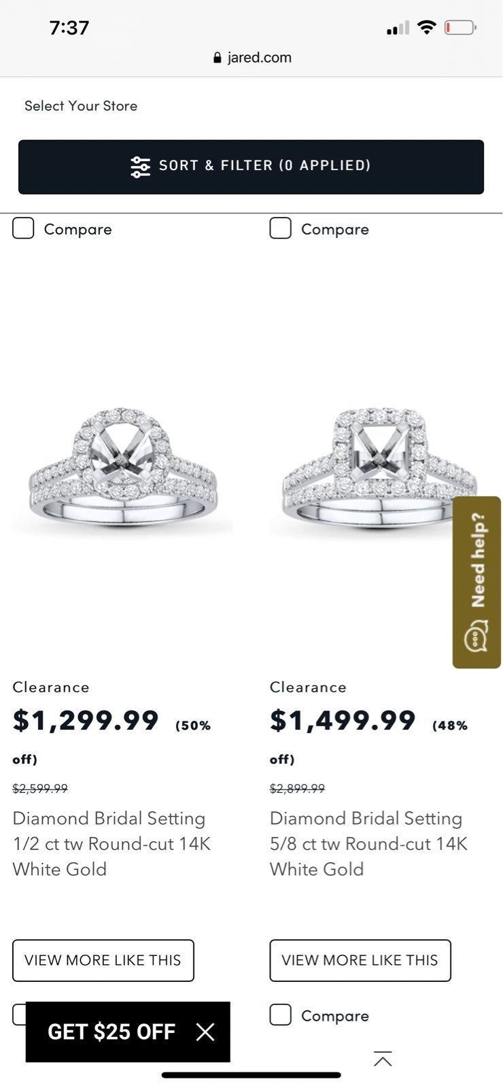The height and width of the screenshot is (1088, 503).
Task: Check Compare for the $1,299.99 ring
Action: point(23,228)
